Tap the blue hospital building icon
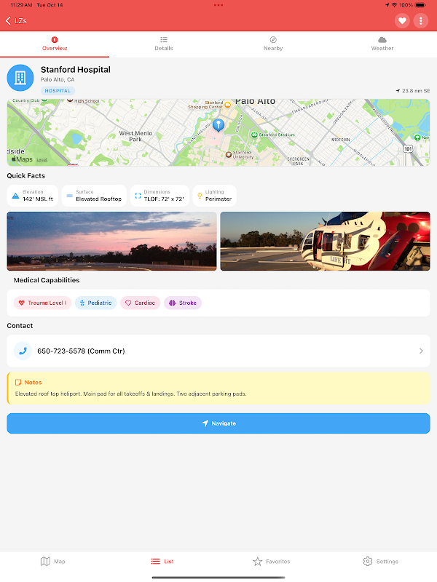Image resolution: width=437 pixels, height=582 pixels. [20, 78]
